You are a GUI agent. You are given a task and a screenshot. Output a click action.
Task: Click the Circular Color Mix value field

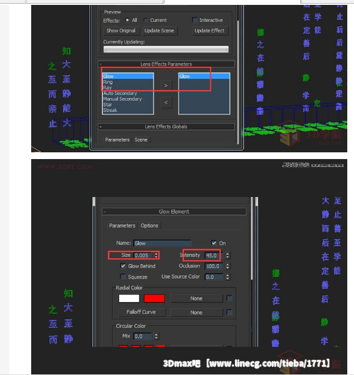142,336
